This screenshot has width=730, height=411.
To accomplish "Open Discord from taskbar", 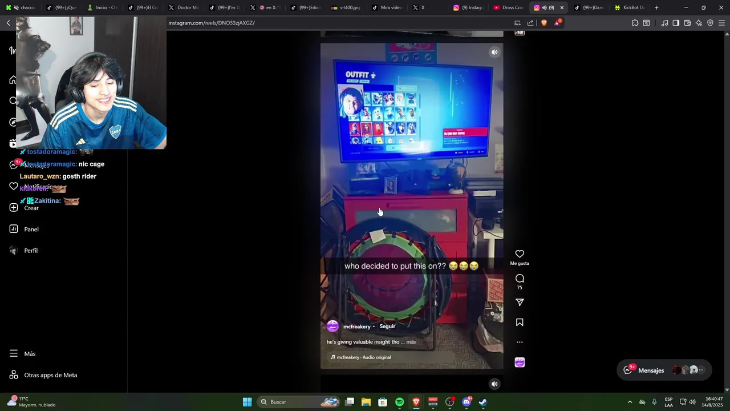I will click(x=467, y=402).
